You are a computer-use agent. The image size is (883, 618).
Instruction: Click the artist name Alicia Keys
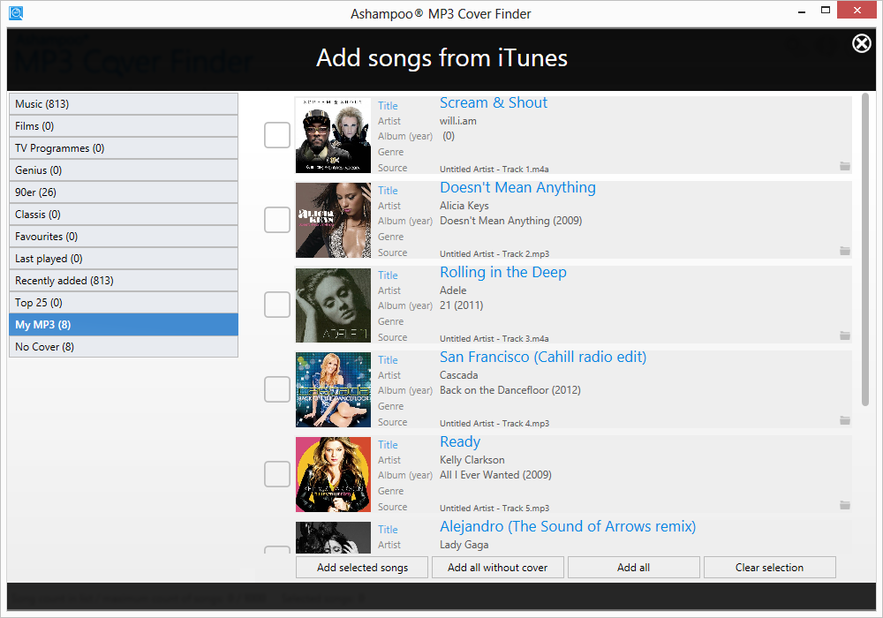pos(464,206)
